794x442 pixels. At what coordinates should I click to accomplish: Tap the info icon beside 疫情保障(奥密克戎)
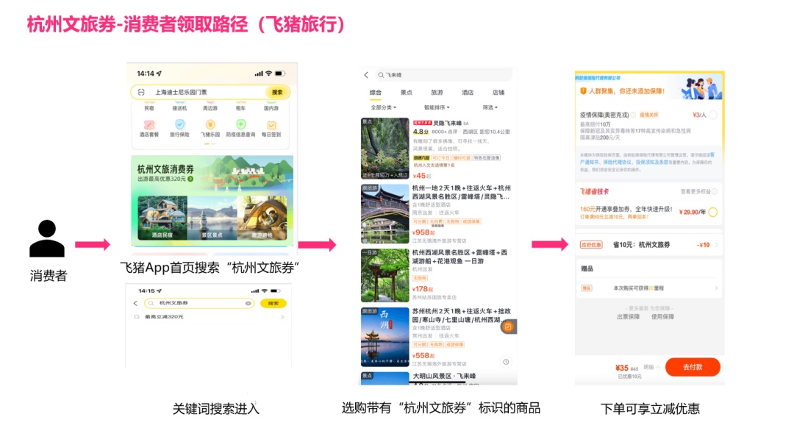click(x=633, y=115)
